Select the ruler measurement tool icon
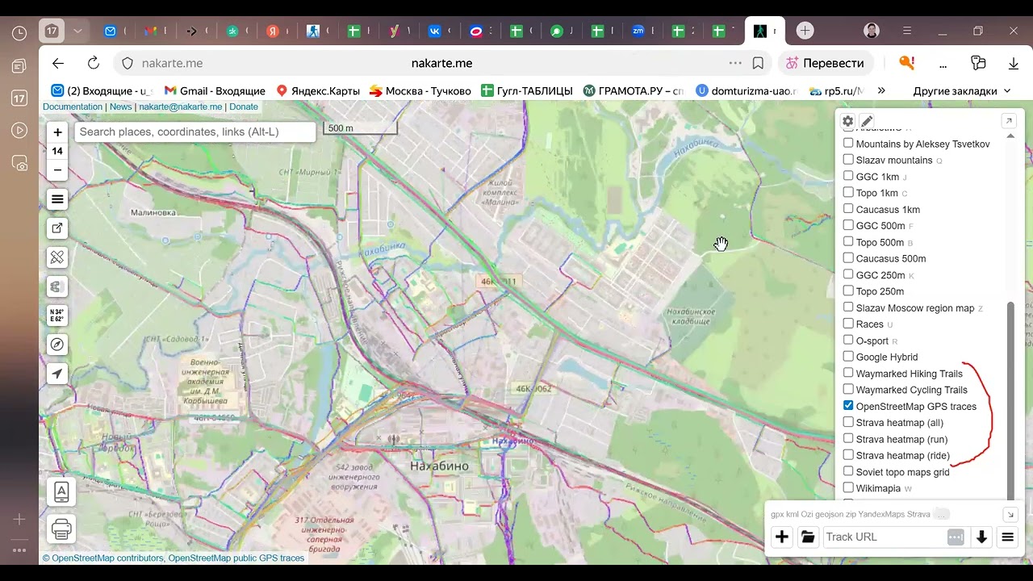Screen dimensions: 1033x581 coord(57,257)
